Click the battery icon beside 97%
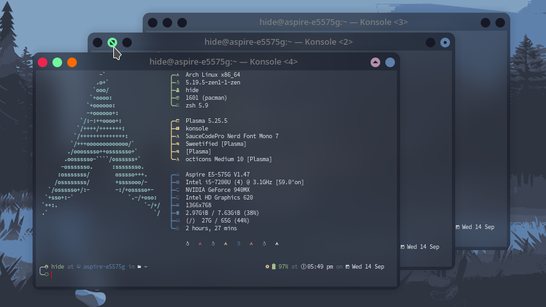 pyautogui.click(x=274, y=267)
